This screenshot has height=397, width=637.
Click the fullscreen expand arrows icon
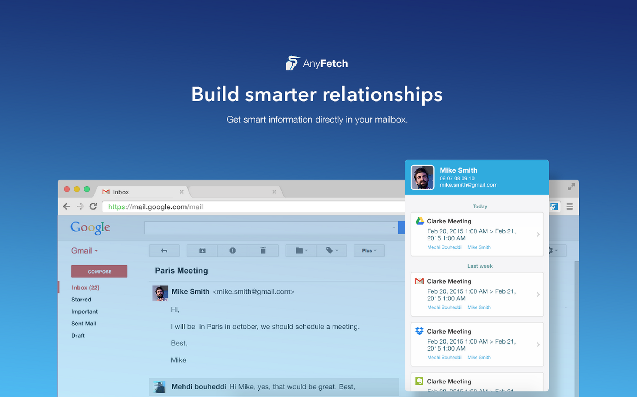tap(571, 187)
